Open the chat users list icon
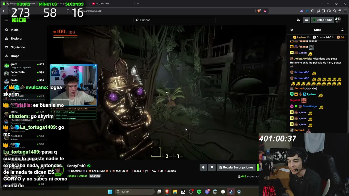Screen dimensions: 349x196 point(343,30)
